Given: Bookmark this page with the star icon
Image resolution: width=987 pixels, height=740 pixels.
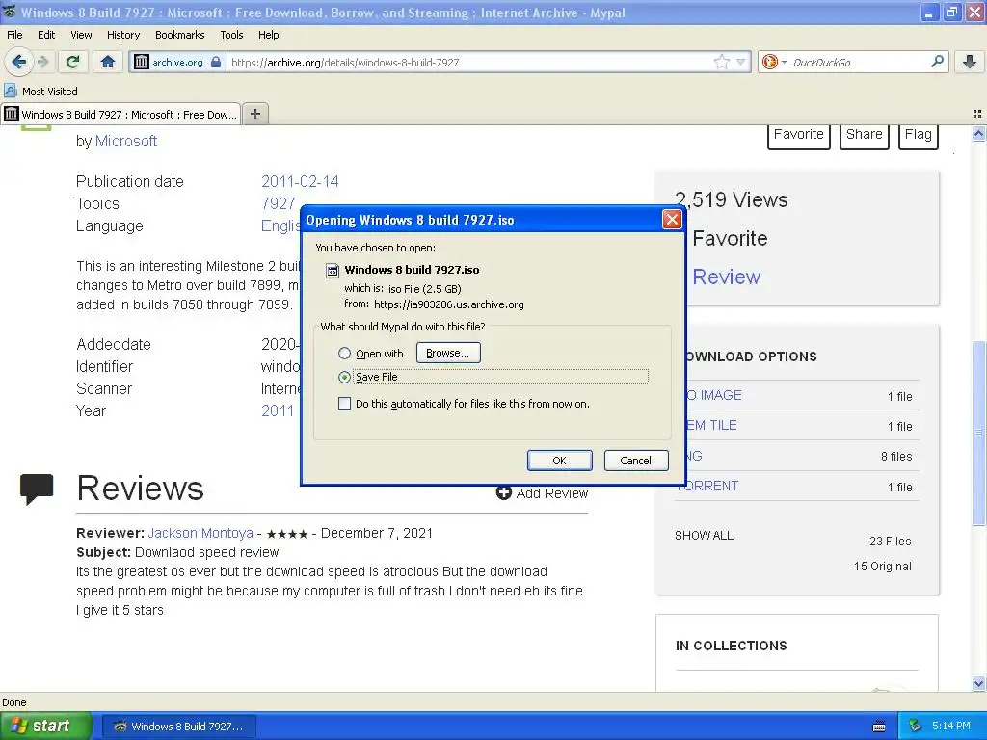Looking at the screenshot, I should click(x=721, y=62).
